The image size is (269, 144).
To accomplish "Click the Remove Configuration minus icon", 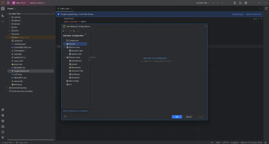I will (67, 31).
